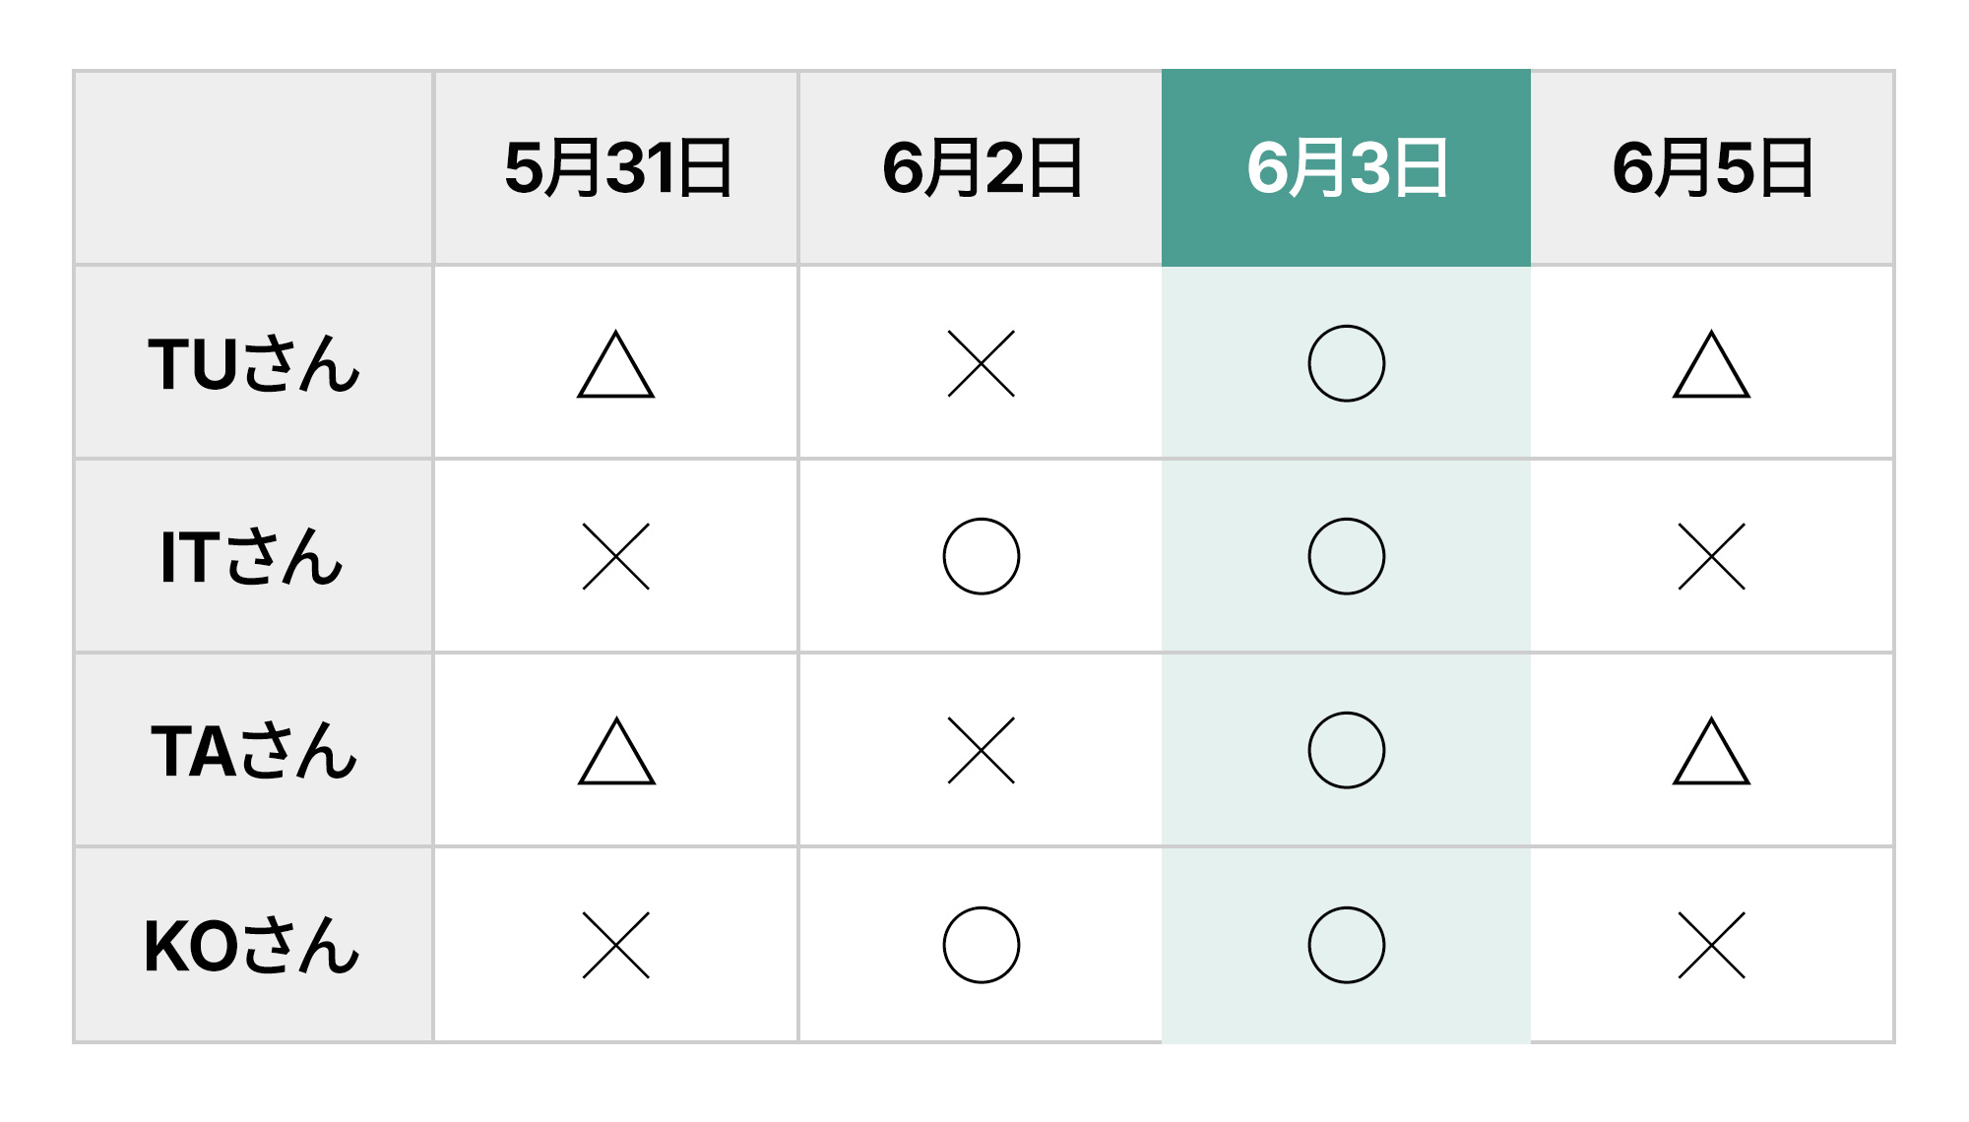This screenshot has height=1122, width=1969.
Task: Click the circle for KOさん on 6月3日
Action: (1346, 945)
